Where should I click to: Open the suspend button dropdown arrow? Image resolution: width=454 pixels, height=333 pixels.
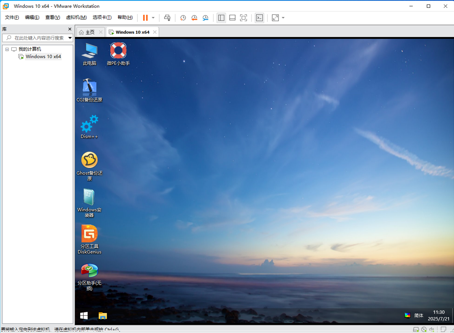tap(153, 17)
